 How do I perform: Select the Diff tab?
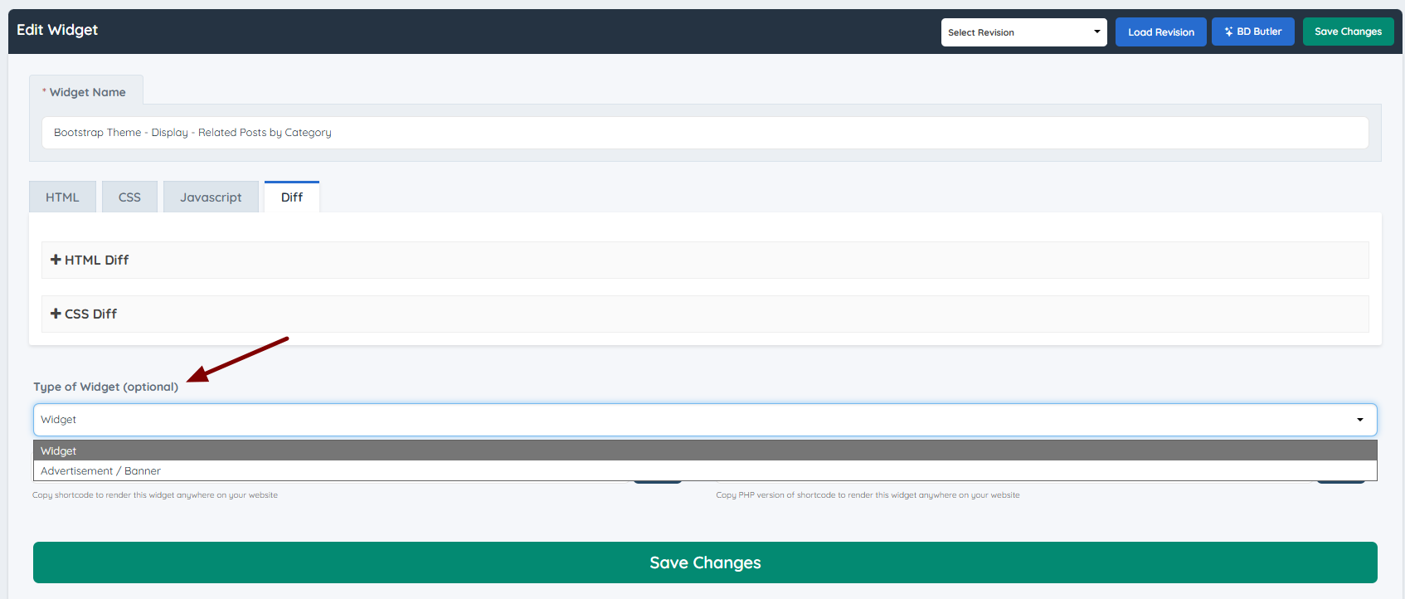[292, 197]
